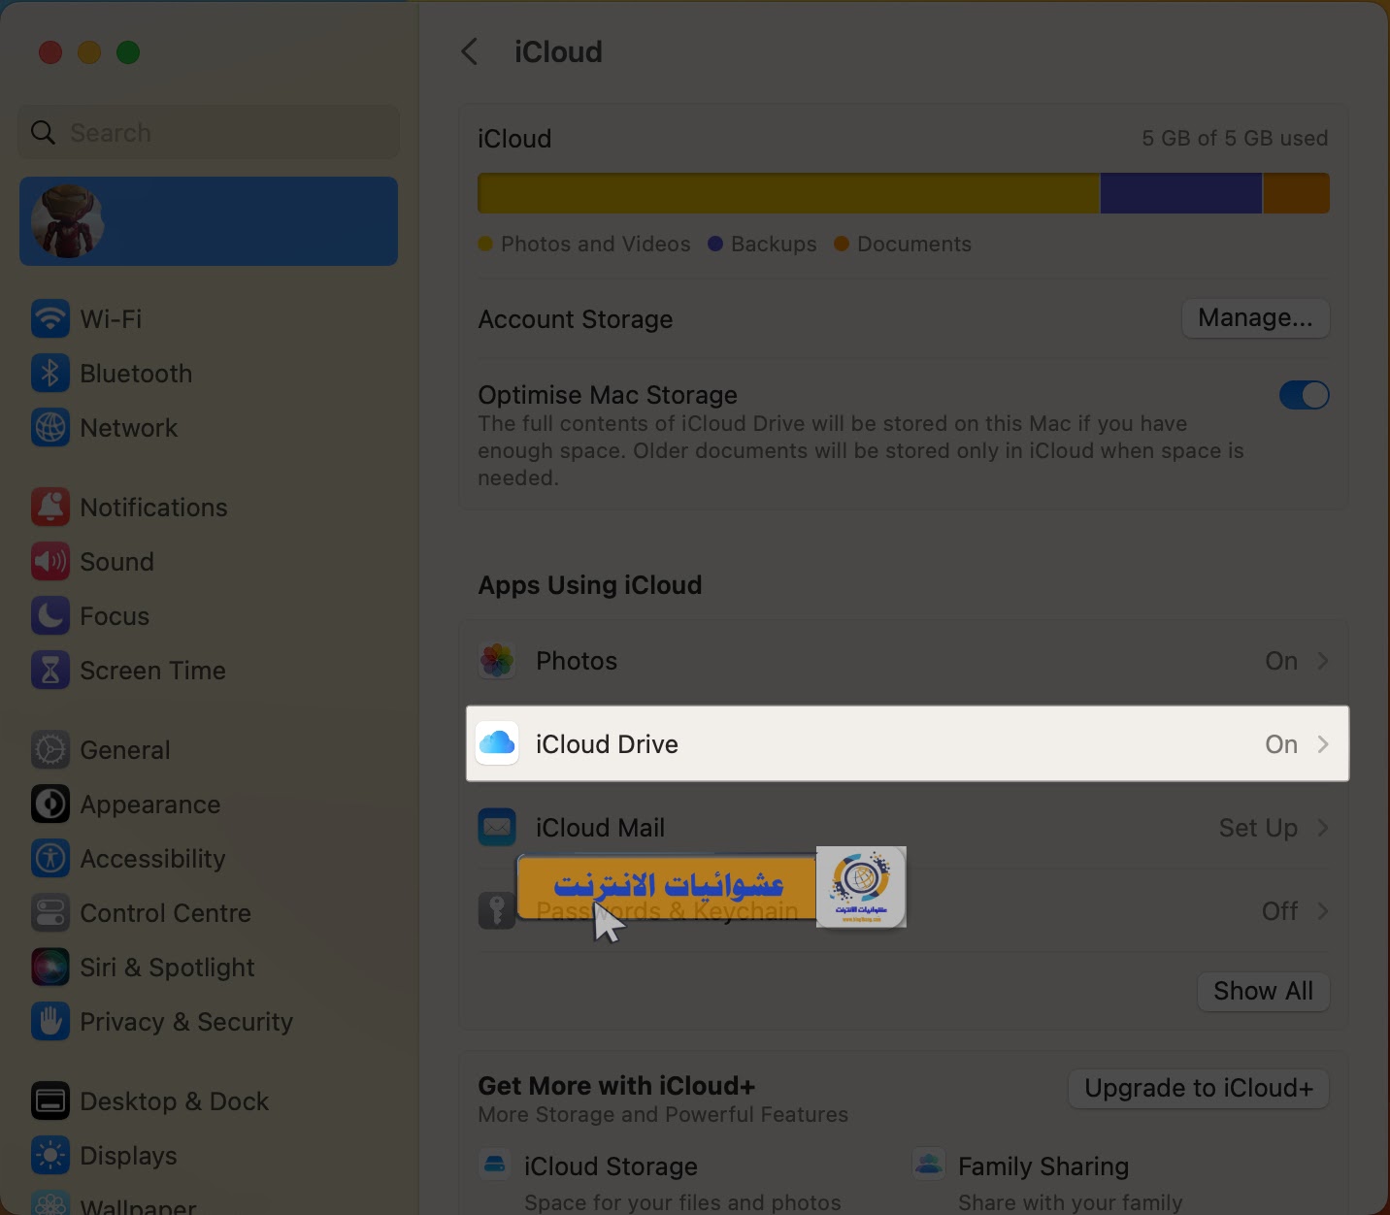Open the Wi-Fi sidebar item
Screen dimensions: 1390x1215
pos(209,318)
